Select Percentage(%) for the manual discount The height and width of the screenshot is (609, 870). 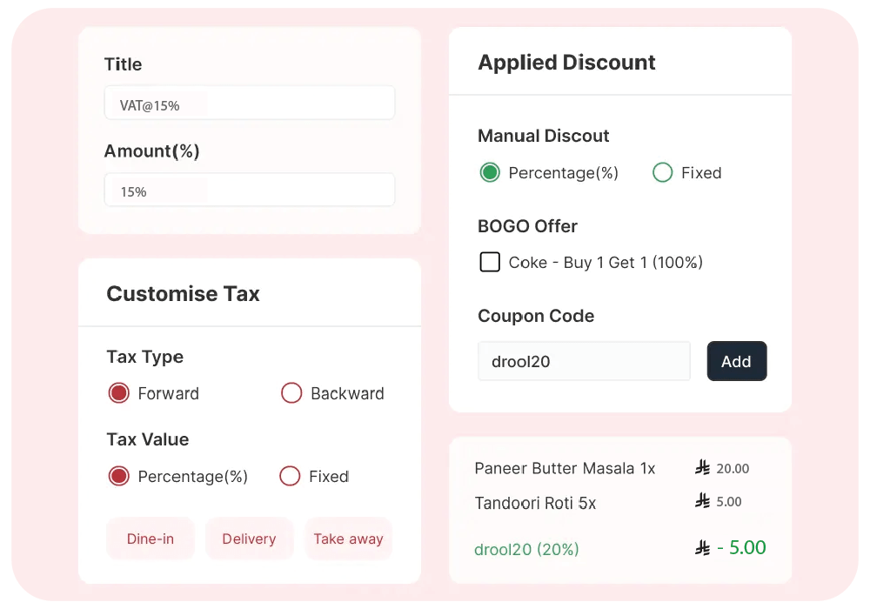tap(490, 172)
